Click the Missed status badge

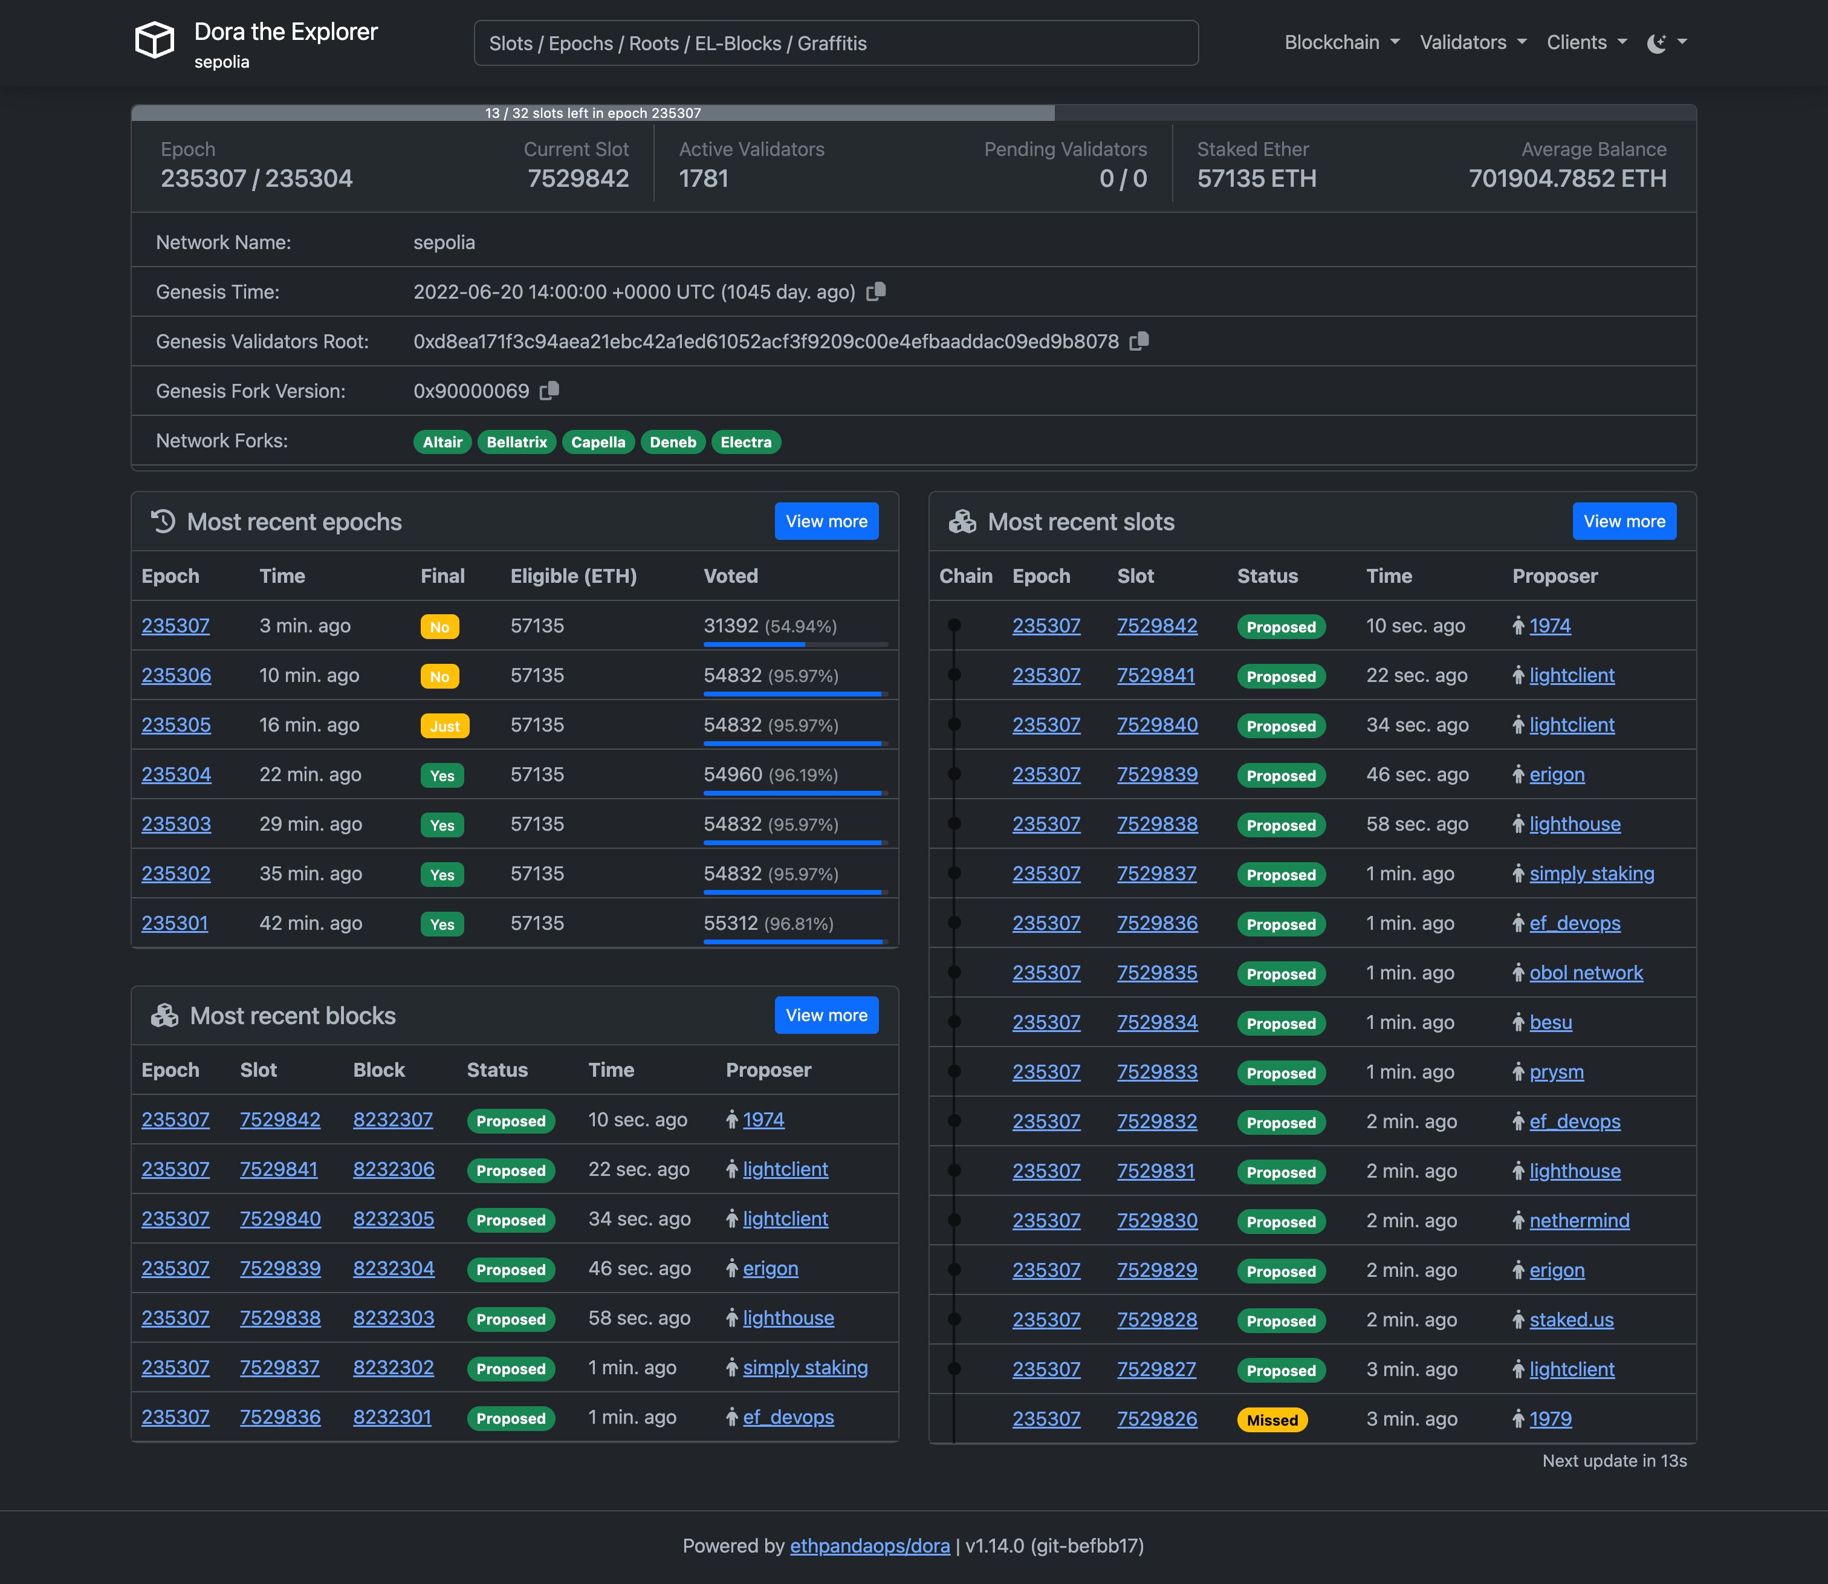tap(1272, 1420)
